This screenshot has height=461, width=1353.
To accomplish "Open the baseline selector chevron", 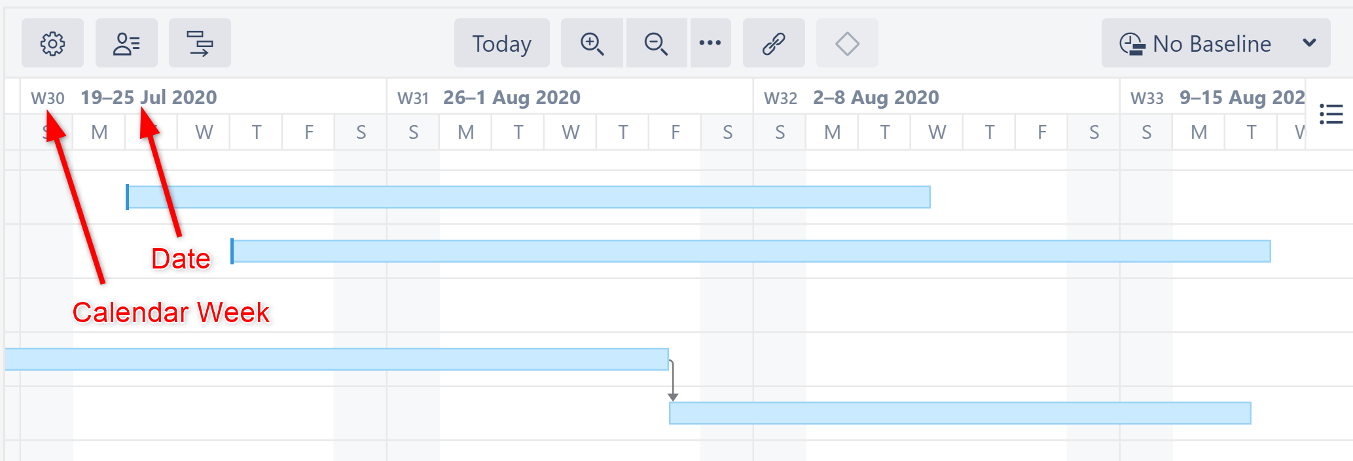I will point(1310,43).
